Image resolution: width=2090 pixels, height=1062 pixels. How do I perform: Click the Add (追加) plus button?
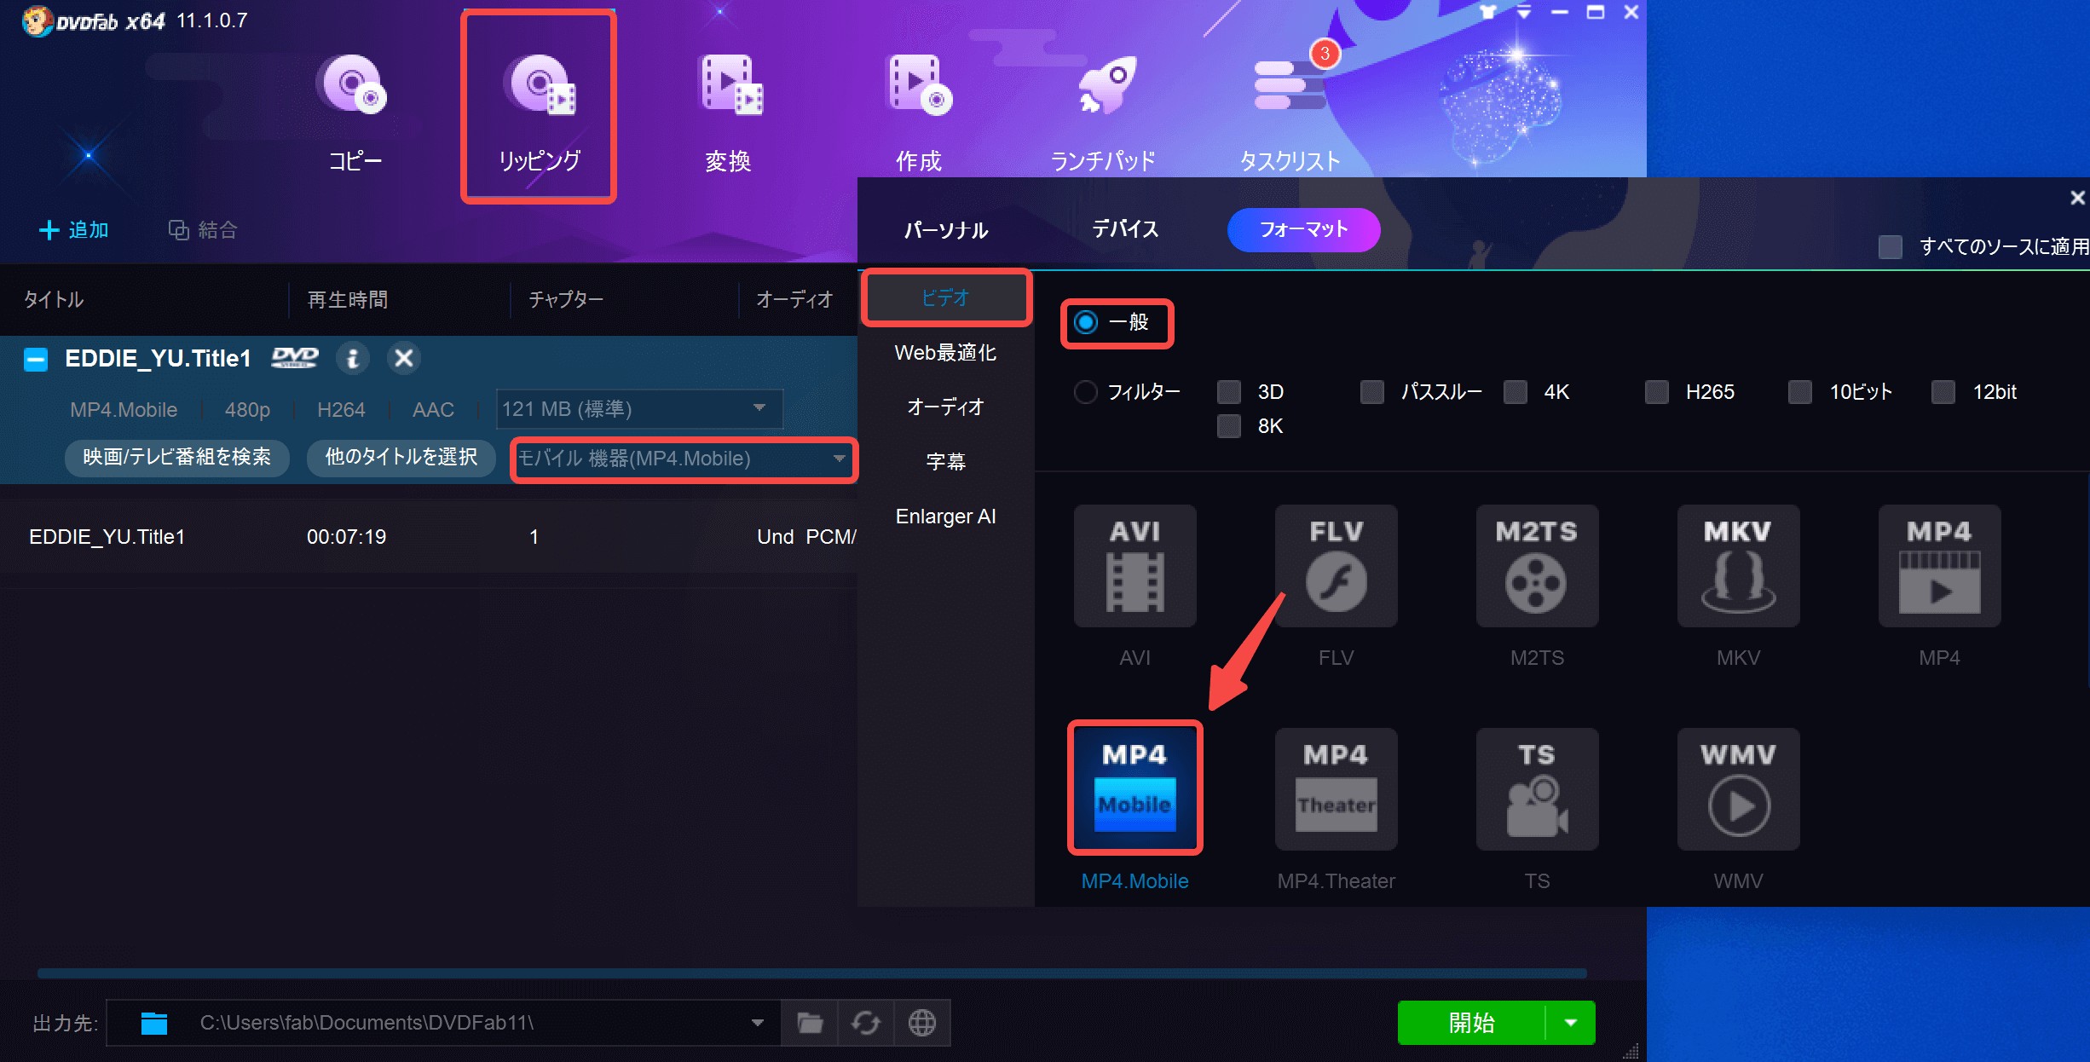74,230
